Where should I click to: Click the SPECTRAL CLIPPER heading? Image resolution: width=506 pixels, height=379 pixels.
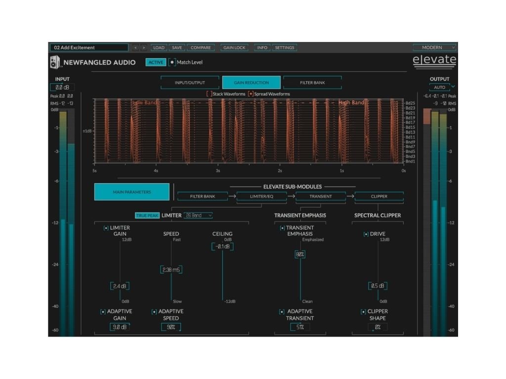pyautogui.click(x=378, y=215)
